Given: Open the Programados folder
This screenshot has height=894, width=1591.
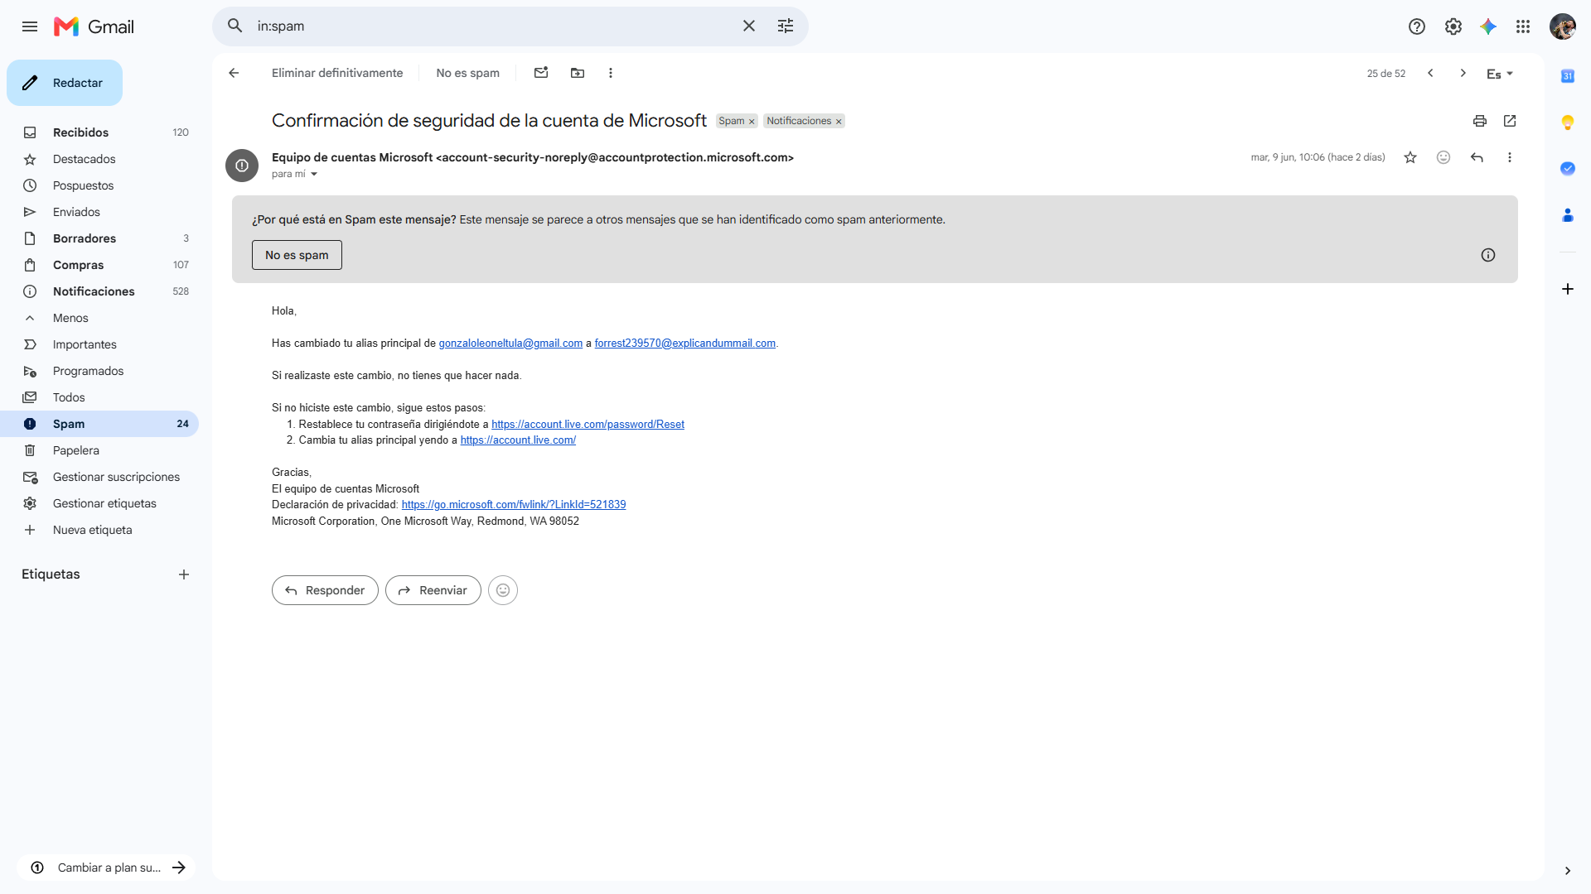Looking at the screenshot, I should (99, 371).
